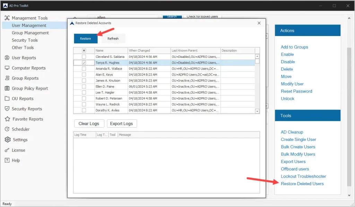Screen dimensions: 355x207
Task: Click the Group Policy Report icon
Action: tap(7, 88)
